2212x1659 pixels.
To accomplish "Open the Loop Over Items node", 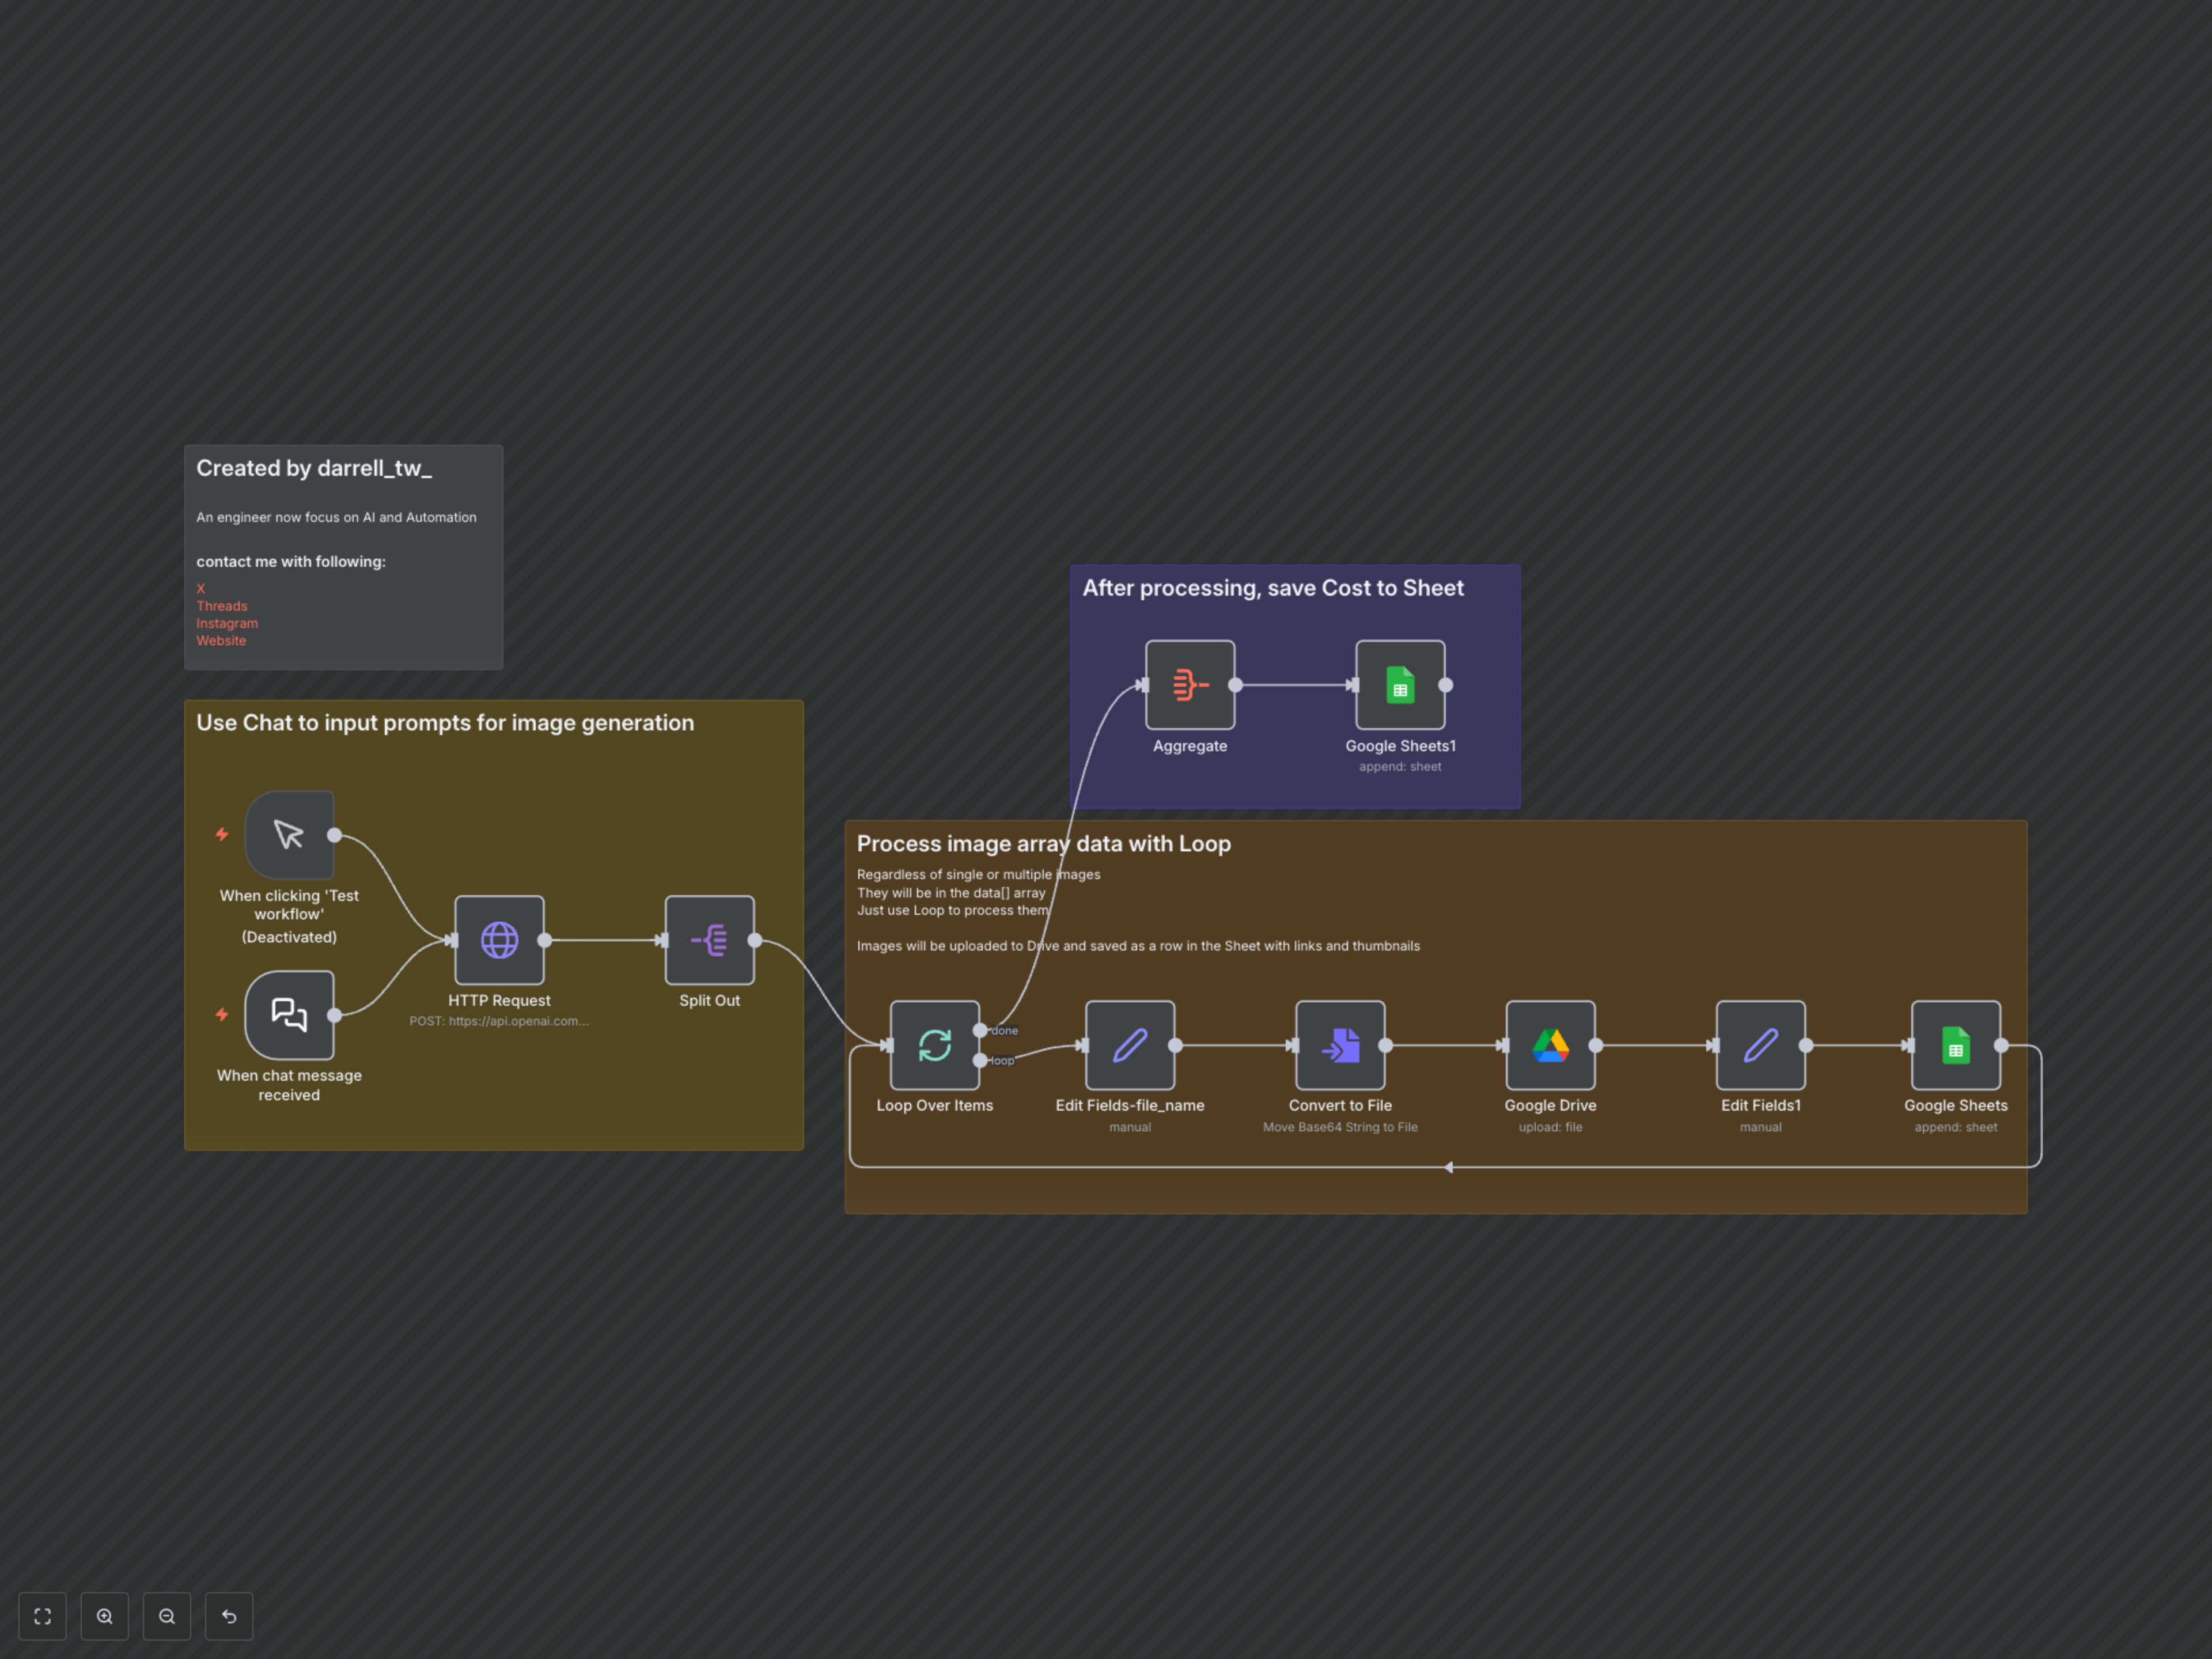I will 934,1045.
